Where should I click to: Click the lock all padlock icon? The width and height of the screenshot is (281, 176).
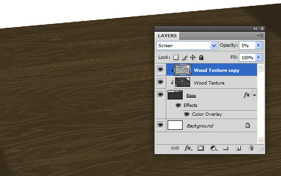(x=201, y=57)
